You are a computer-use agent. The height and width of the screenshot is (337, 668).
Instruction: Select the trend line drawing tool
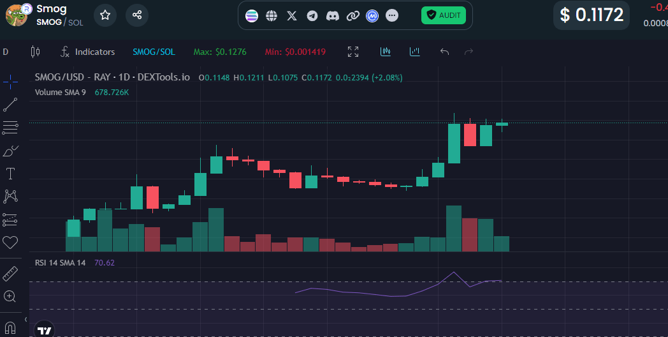click(x=10, y=105)
